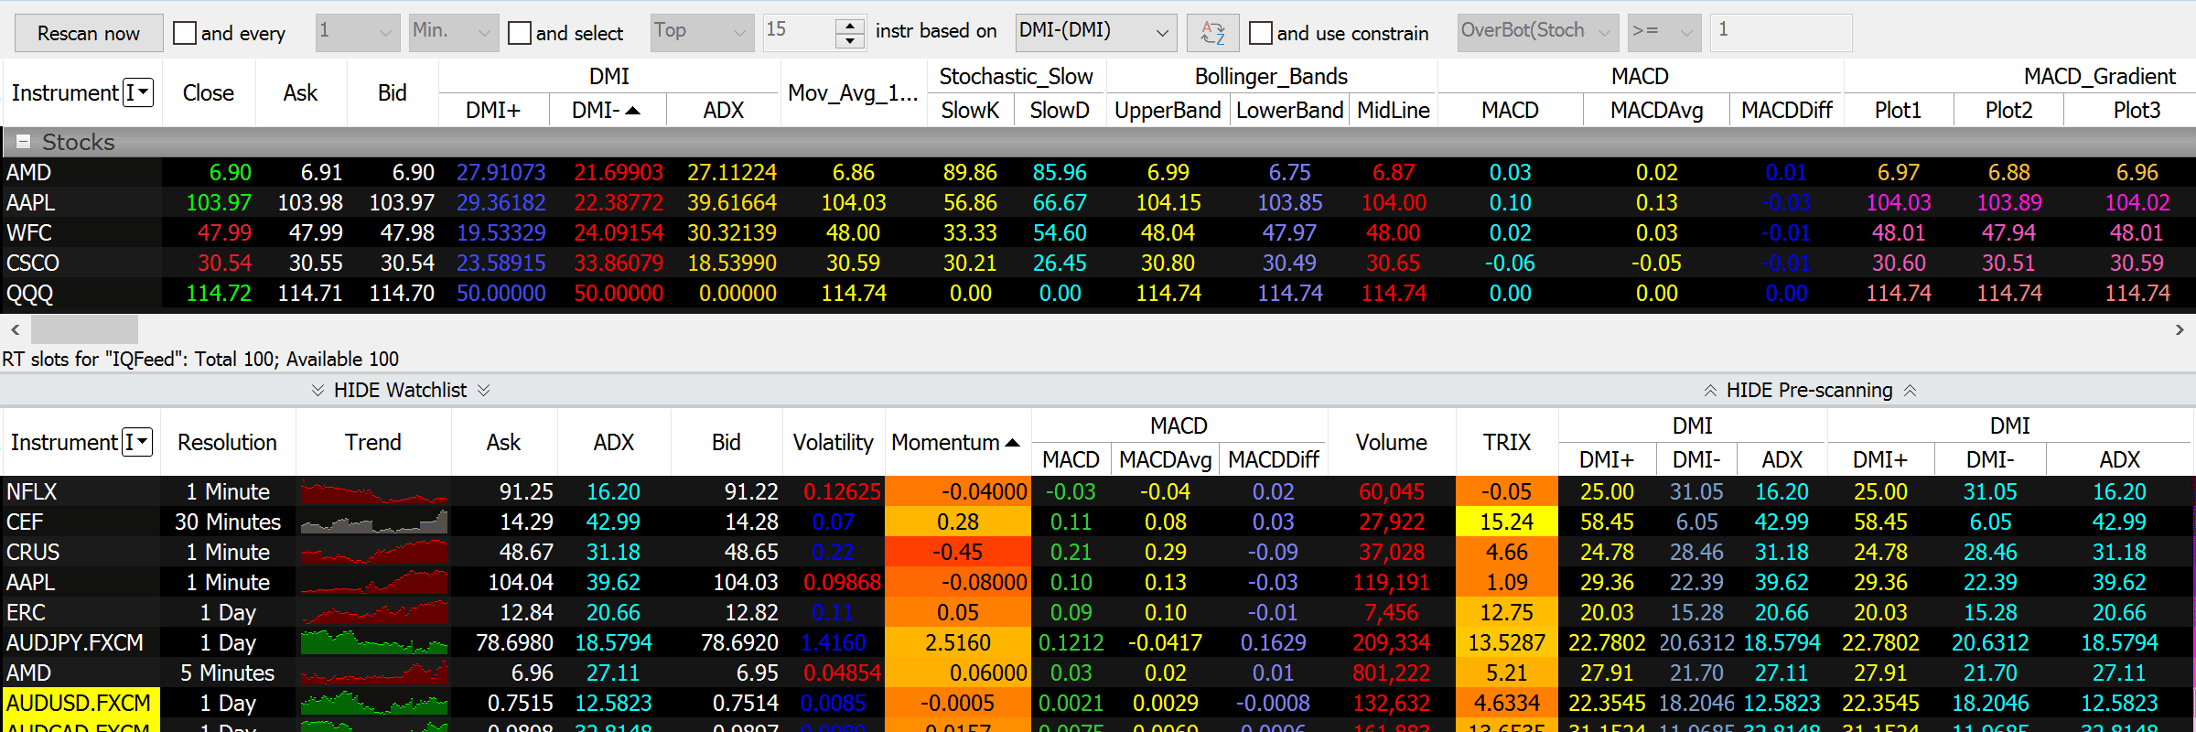Open Instrument selector icon in lower watchlist grid
This screenshot has width=2196, height=732.
(137, 442)
